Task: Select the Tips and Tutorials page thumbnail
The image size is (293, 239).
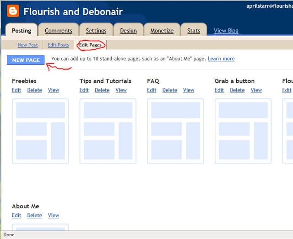Action: click(x=108, y=131)
